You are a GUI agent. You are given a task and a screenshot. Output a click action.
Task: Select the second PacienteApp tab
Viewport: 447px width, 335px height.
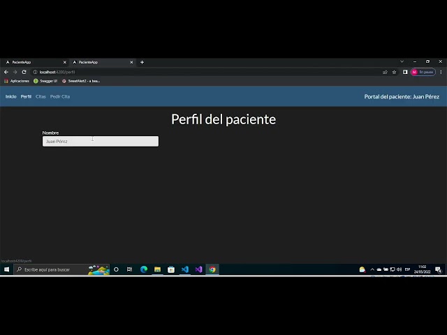(102, 62)
